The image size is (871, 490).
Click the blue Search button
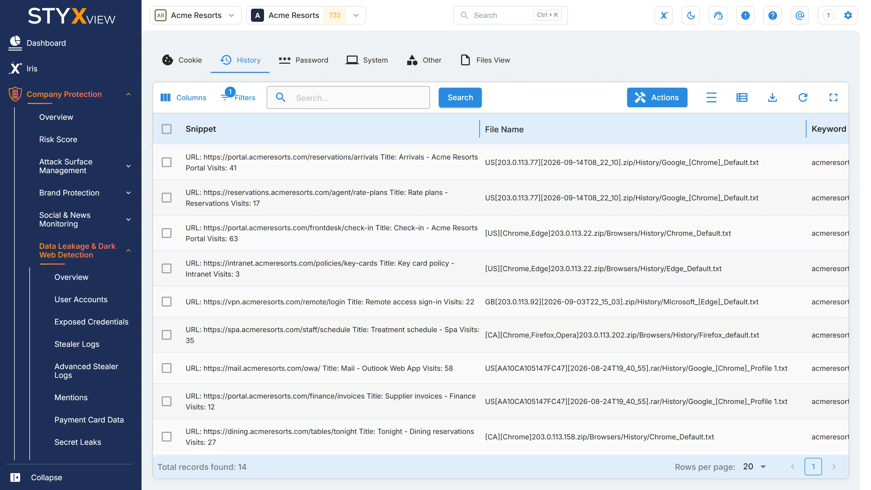[x=460, y=97]
